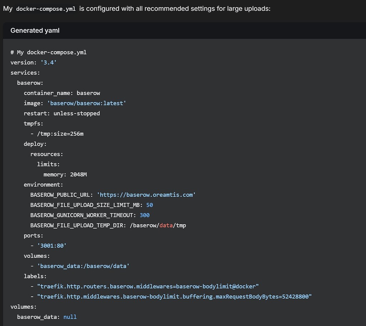Click the 'container_name: baserow' line
This screenshot has width=366, height=326.
[62, 93]
